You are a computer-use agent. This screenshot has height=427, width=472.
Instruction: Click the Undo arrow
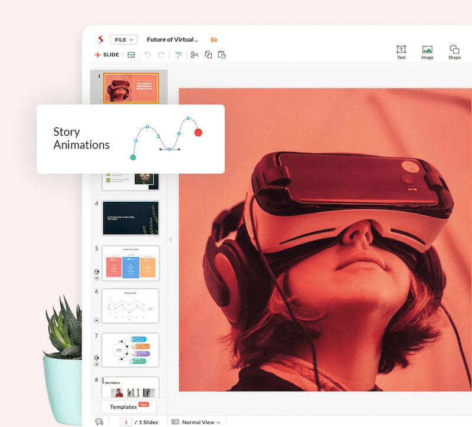[147, 55]
